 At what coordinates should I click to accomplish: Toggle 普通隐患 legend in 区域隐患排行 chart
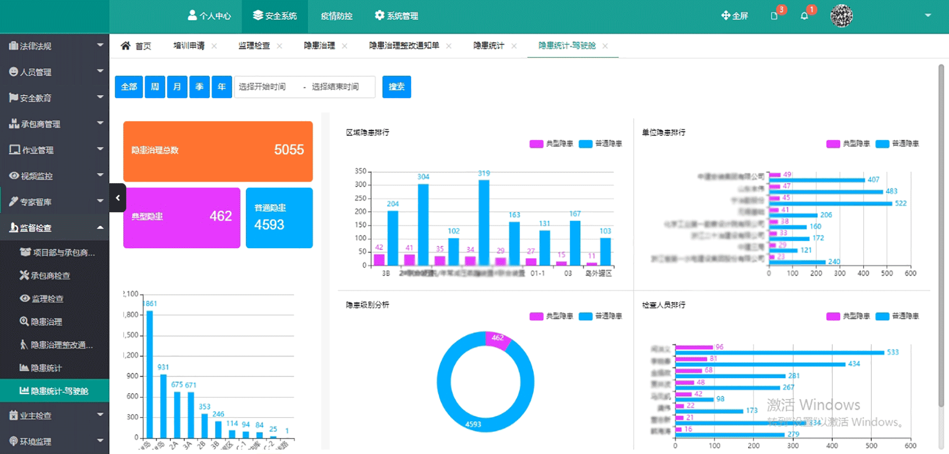600,144
